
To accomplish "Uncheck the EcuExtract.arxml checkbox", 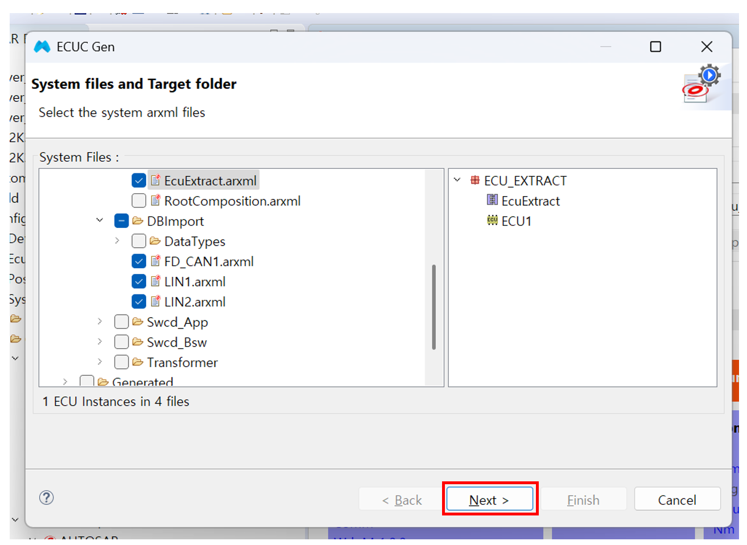I will tap(139, 181).
